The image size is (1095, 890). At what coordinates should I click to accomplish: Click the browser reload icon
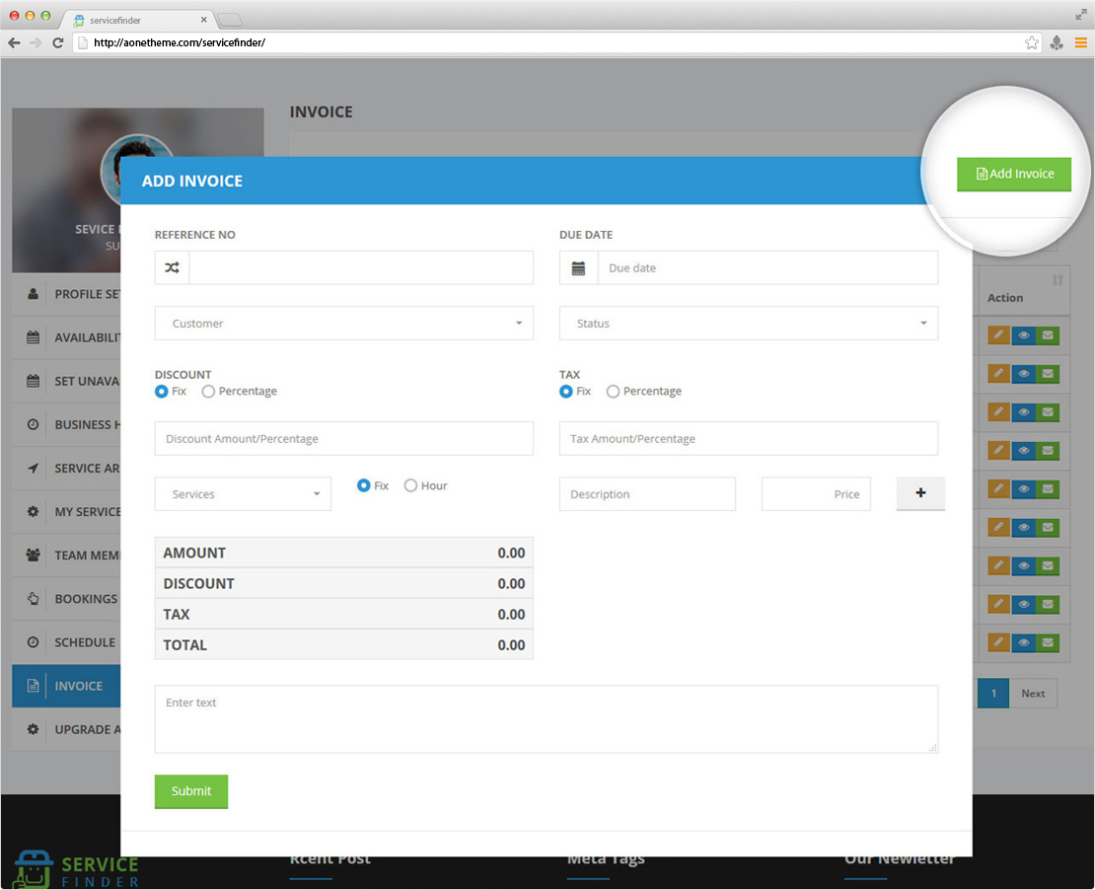[x=58, y=42]
